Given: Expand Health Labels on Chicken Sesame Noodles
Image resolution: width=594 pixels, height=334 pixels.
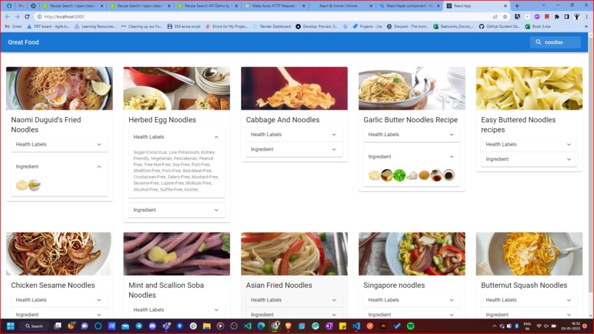Looking at the screenshot, I should (59, 300).
